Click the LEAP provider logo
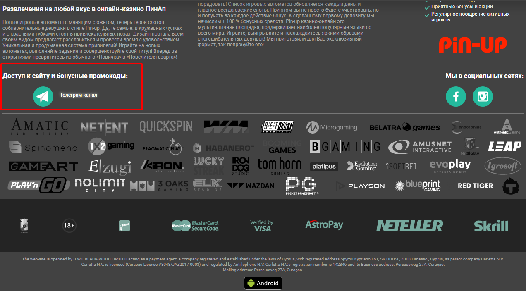 pos(505,146)
